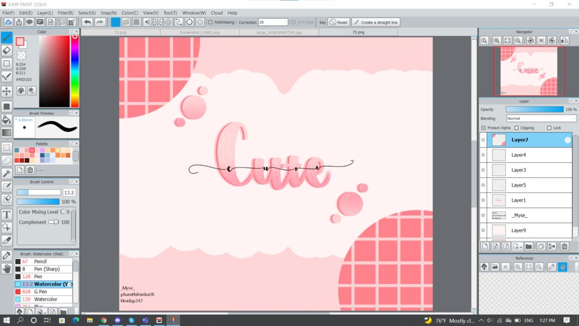Click the Undo arrow in toolbar

tap(87, 22)
